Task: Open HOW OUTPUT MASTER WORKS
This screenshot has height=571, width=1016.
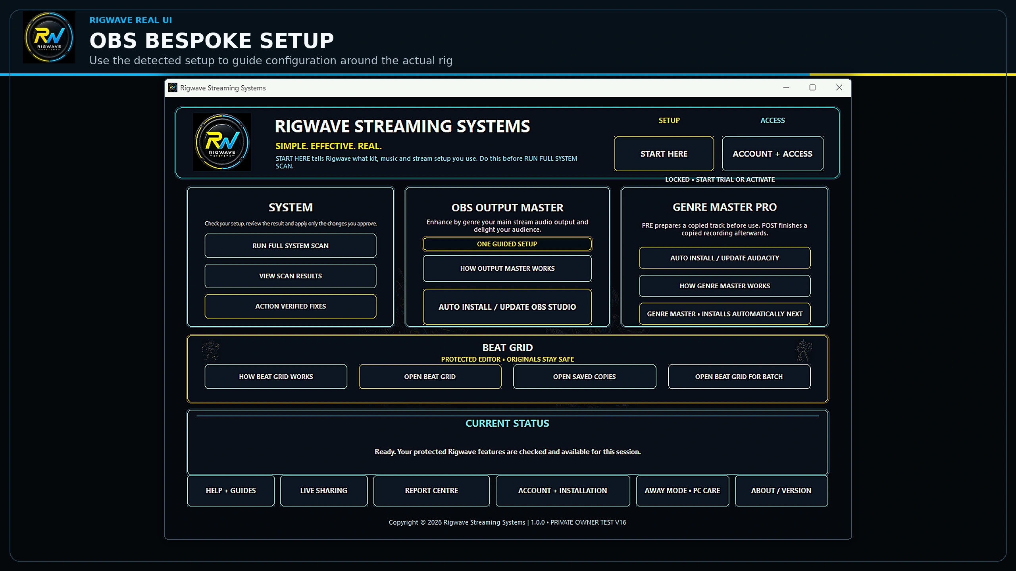Action: pos(507,268)
